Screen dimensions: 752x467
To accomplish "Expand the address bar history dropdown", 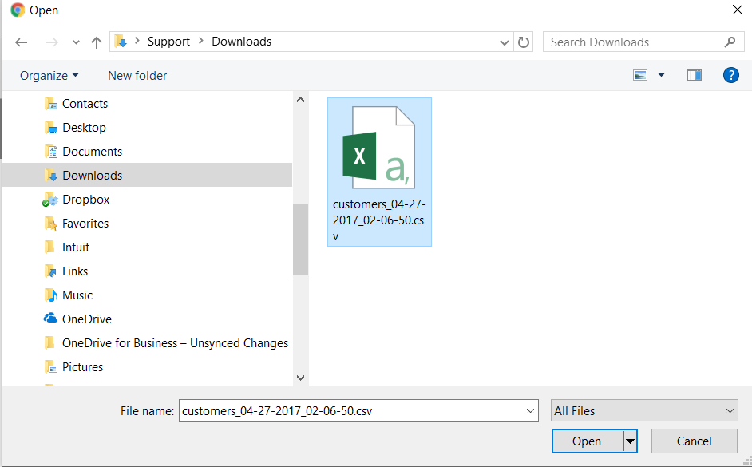I will pyautogui.click(x=504, y=42).
